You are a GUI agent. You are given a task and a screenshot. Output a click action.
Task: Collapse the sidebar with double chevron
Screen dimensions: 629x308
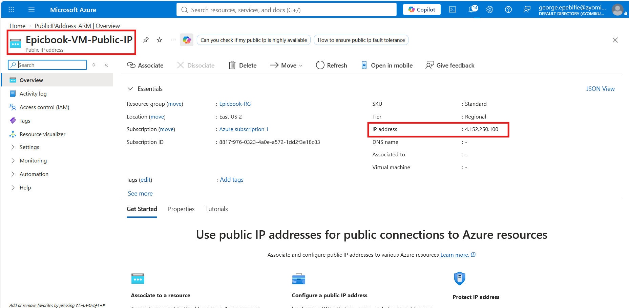106,65
